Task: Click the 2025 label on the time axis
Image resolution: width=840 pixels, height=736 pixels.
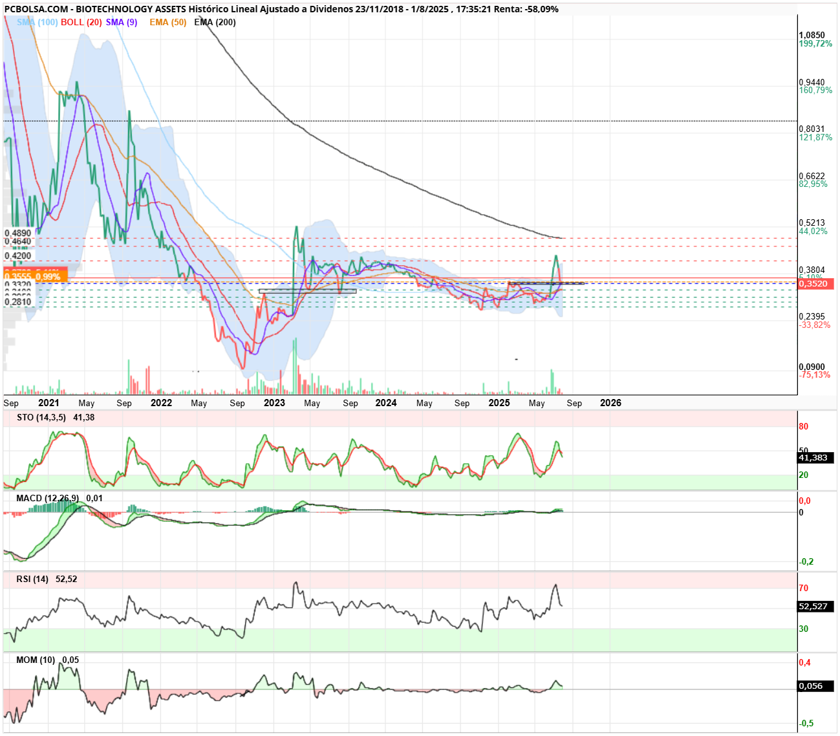Action: pyautogui.click(x=499, y=402)
